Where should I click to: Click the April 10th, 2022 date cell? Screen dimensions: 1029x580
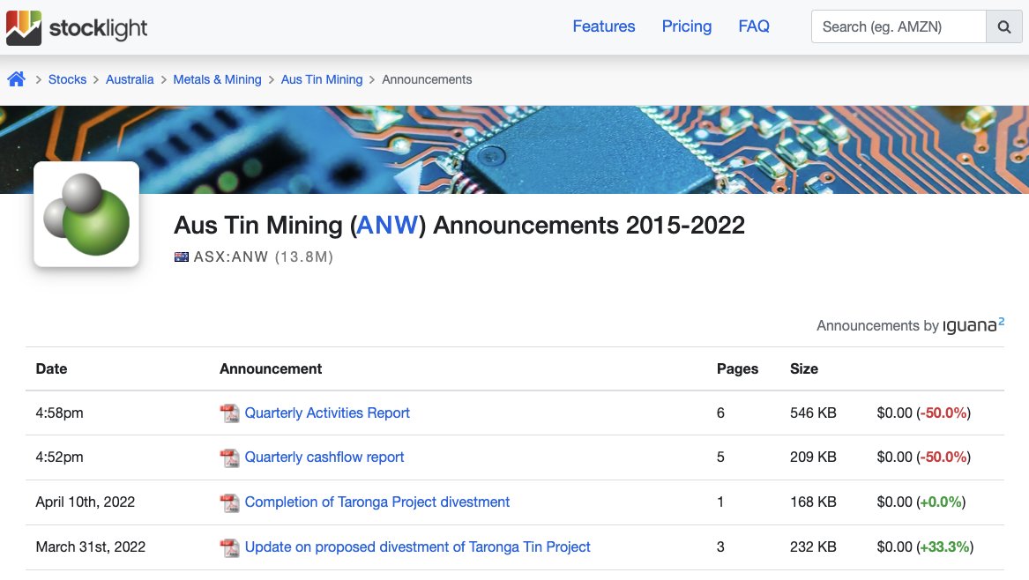(x=86, y=502)
